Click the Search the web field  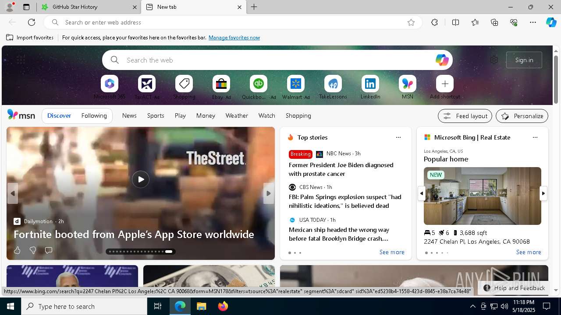277,60
